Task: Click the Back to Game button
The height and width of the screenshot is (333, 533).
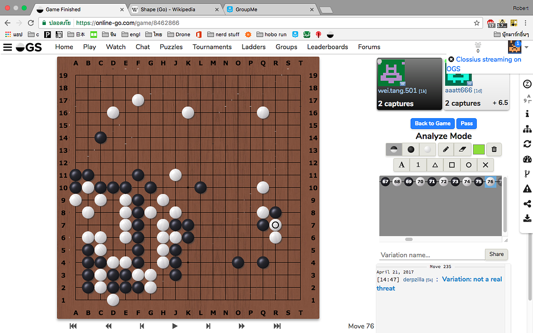Action: [432, 123]
